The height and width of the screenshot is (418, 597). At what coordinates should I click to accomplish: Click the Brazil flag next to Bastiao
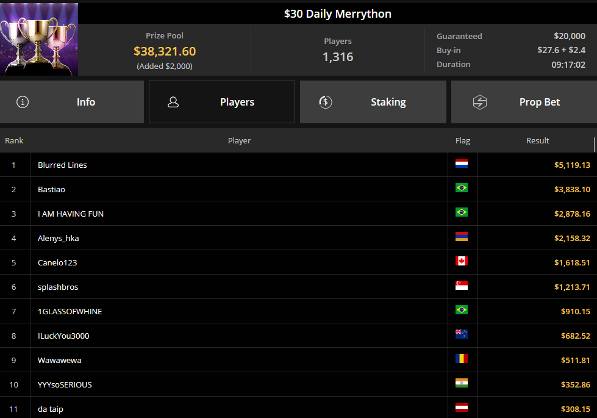click(x=462, y=188)
